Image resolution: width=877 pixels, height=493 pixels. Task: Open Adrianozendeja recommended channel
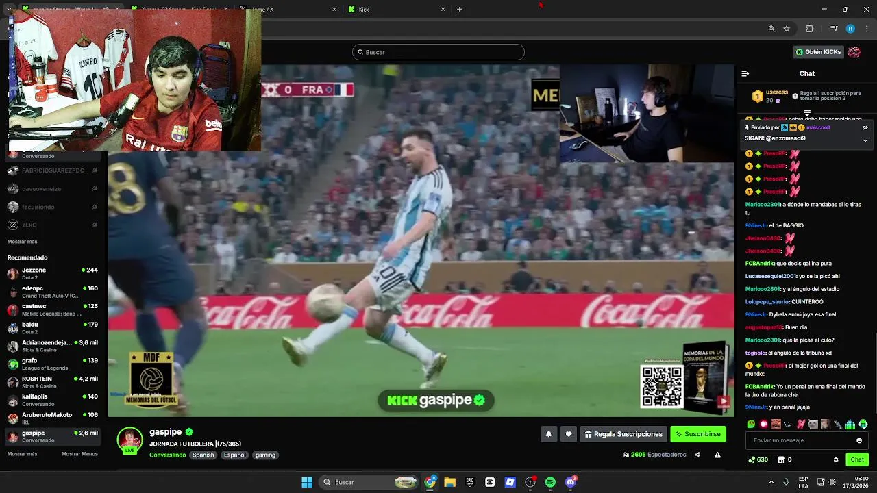click(53, 346)
